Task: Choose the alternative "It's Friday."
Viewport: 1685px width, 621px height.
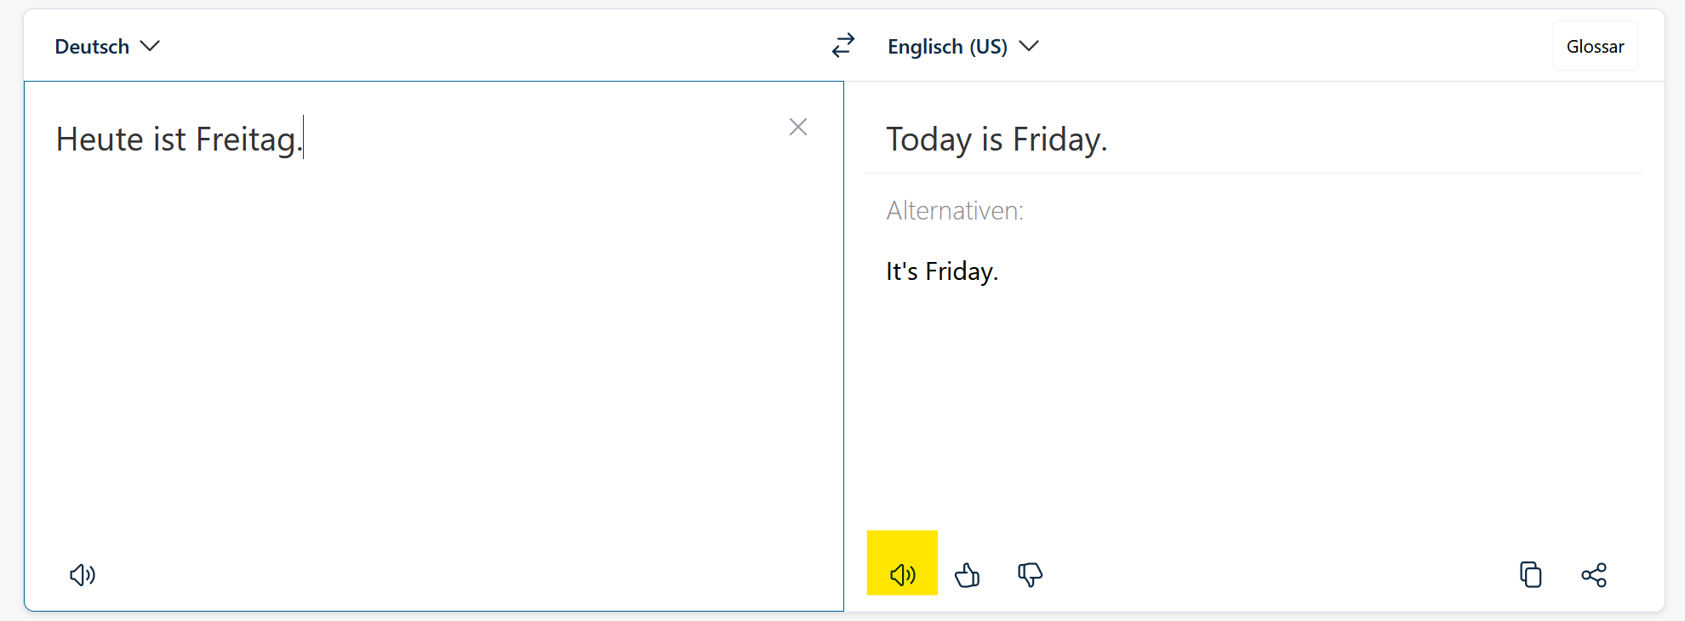Action: (x=941, y=271)
